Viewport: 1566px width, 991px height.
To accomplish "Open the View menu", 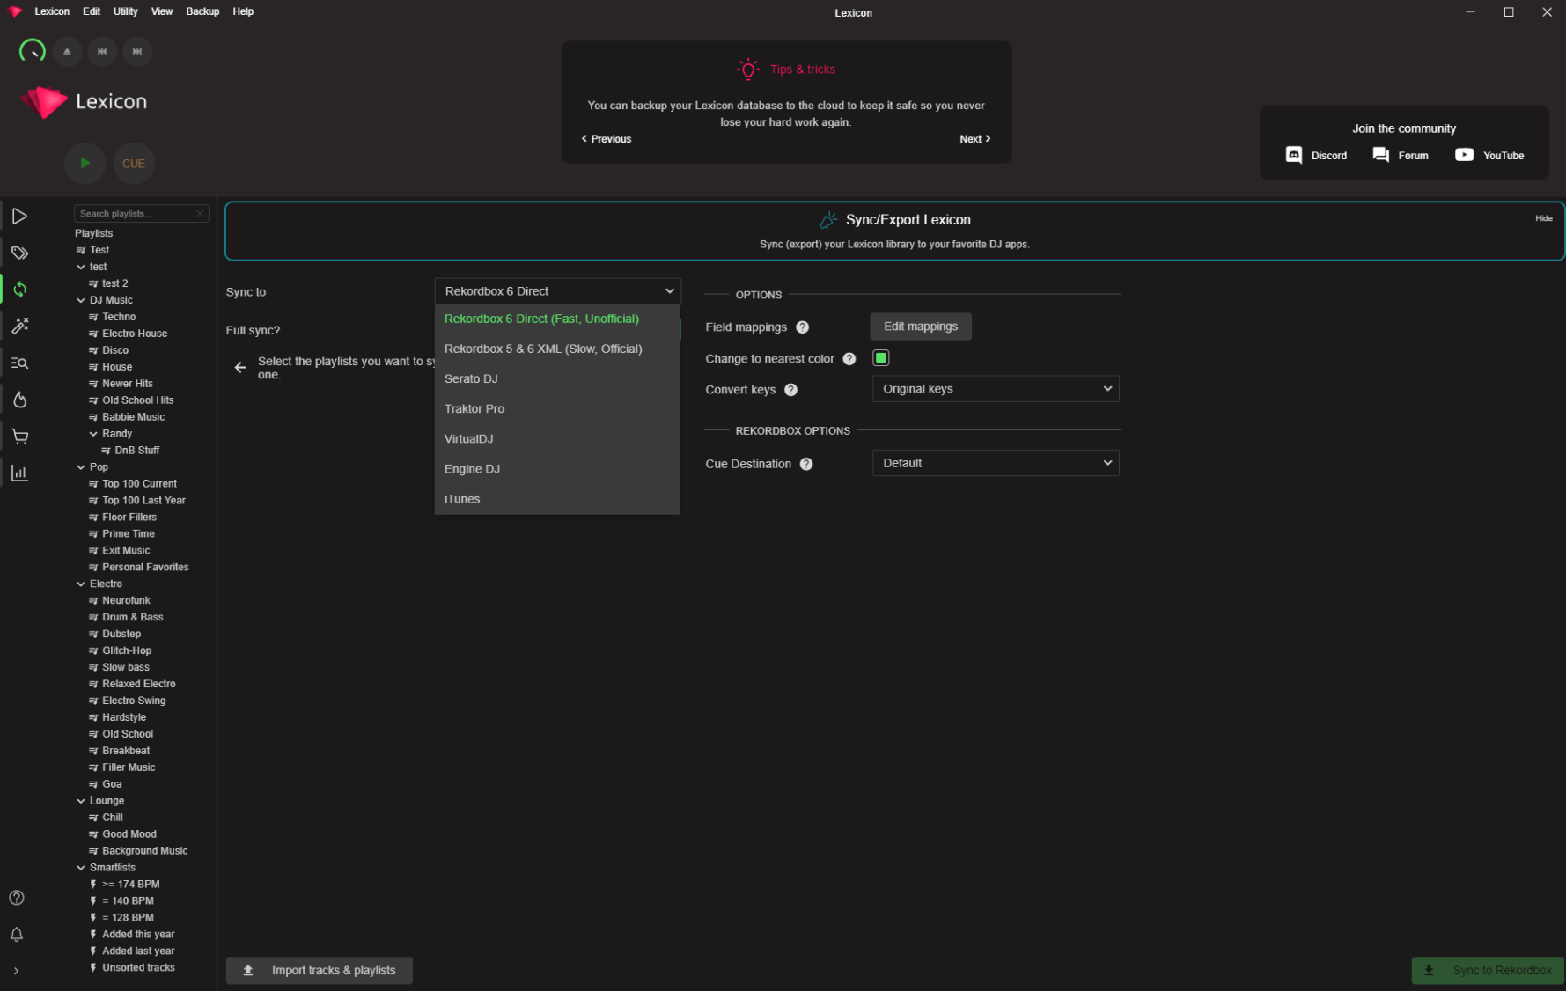I will pos(162,11).
